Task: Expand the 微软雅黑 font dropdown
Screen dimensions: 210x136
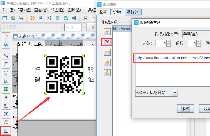Action: click(x=61, y=27)
